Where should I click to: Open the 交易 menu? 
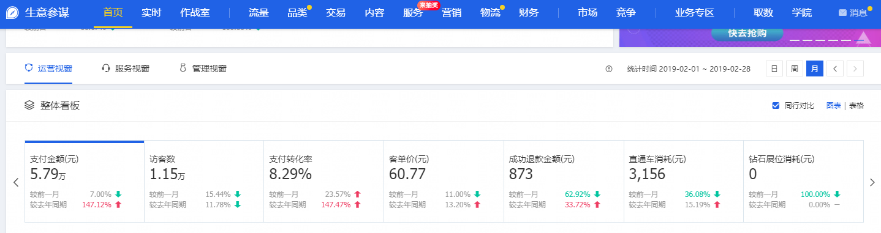pos(335,13)
